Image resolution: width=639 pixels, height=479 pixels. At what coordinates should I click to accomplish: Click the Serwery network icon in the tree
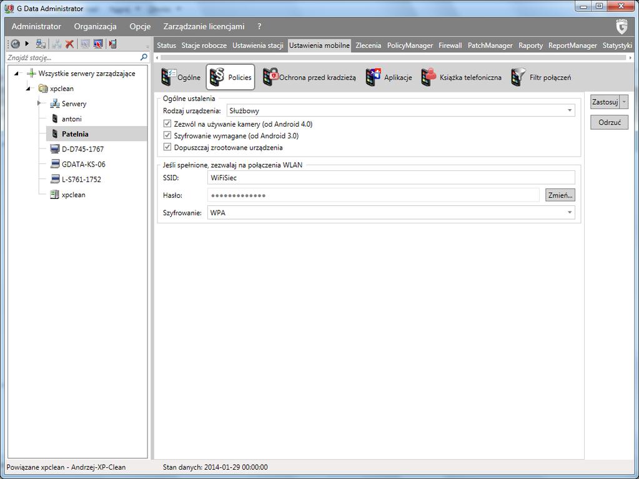(54, 104)
